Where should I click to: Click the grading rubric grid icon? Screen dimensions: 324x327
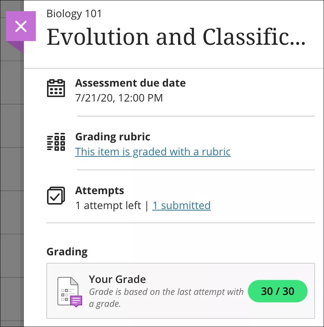(56, 142)
